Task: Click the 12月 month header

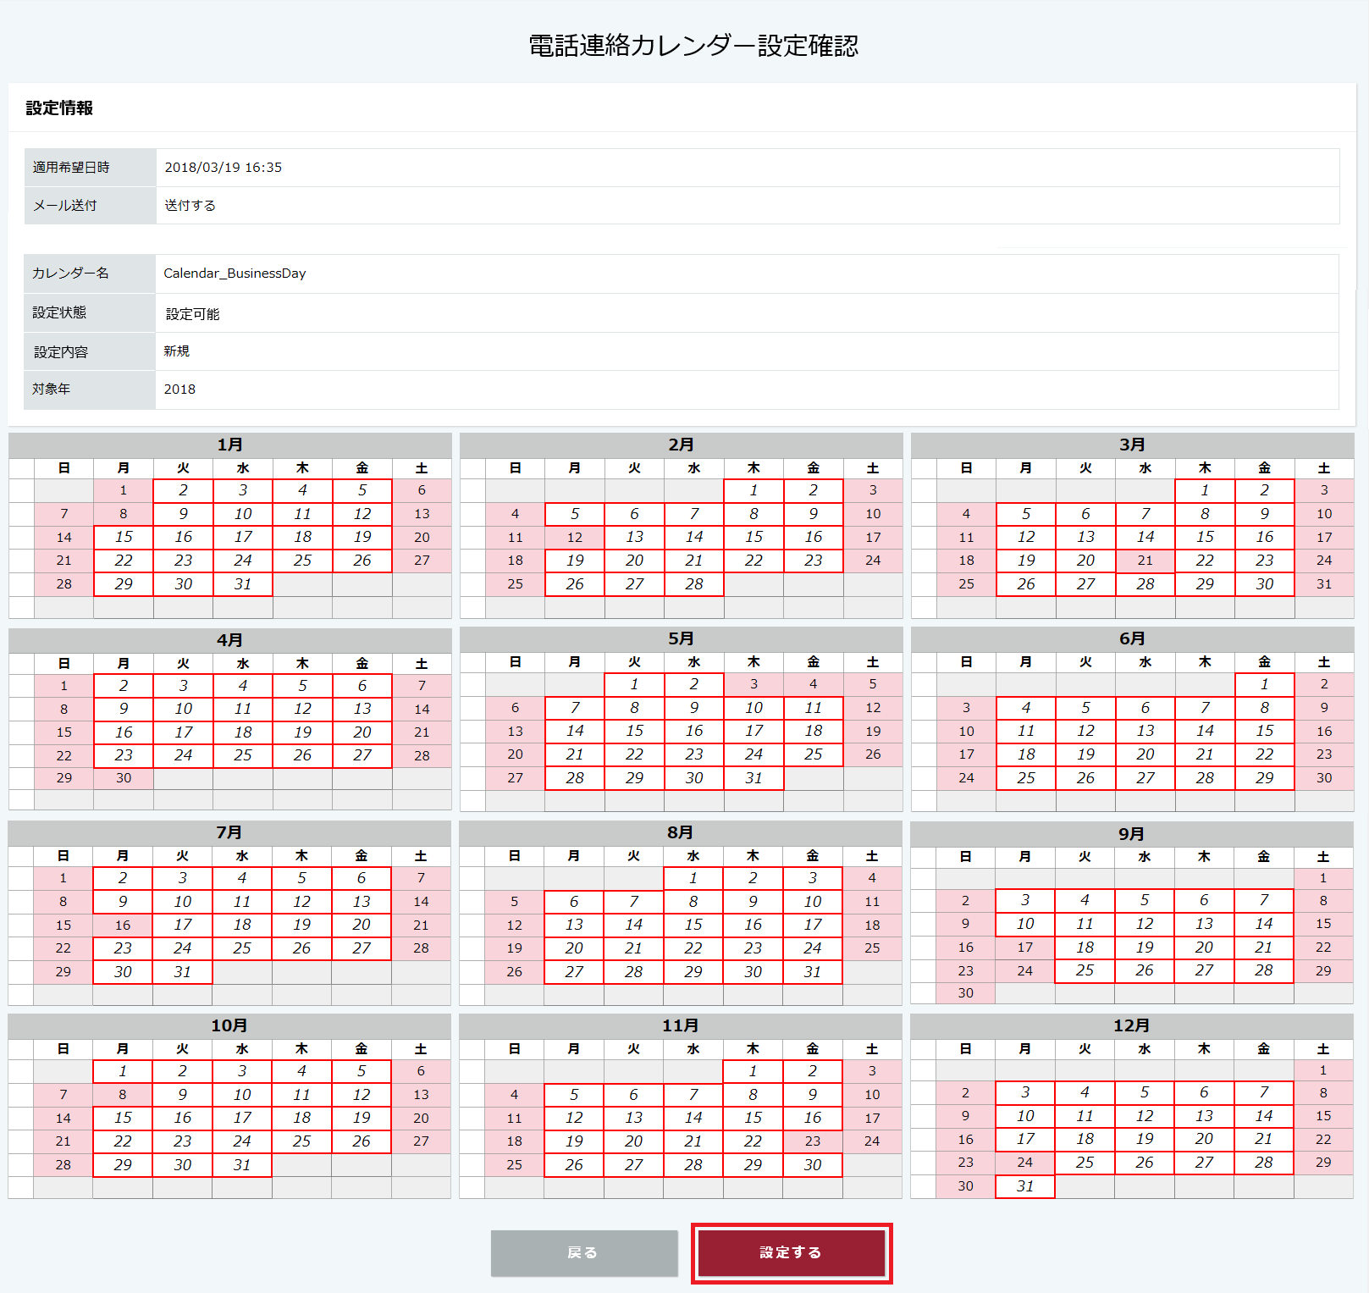Action: point(1132,1025)
